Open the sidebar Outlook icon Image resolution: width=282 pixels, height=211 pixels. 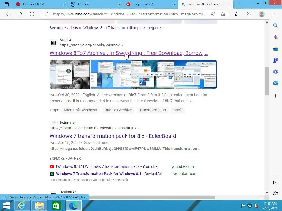(x=275, y=83)
